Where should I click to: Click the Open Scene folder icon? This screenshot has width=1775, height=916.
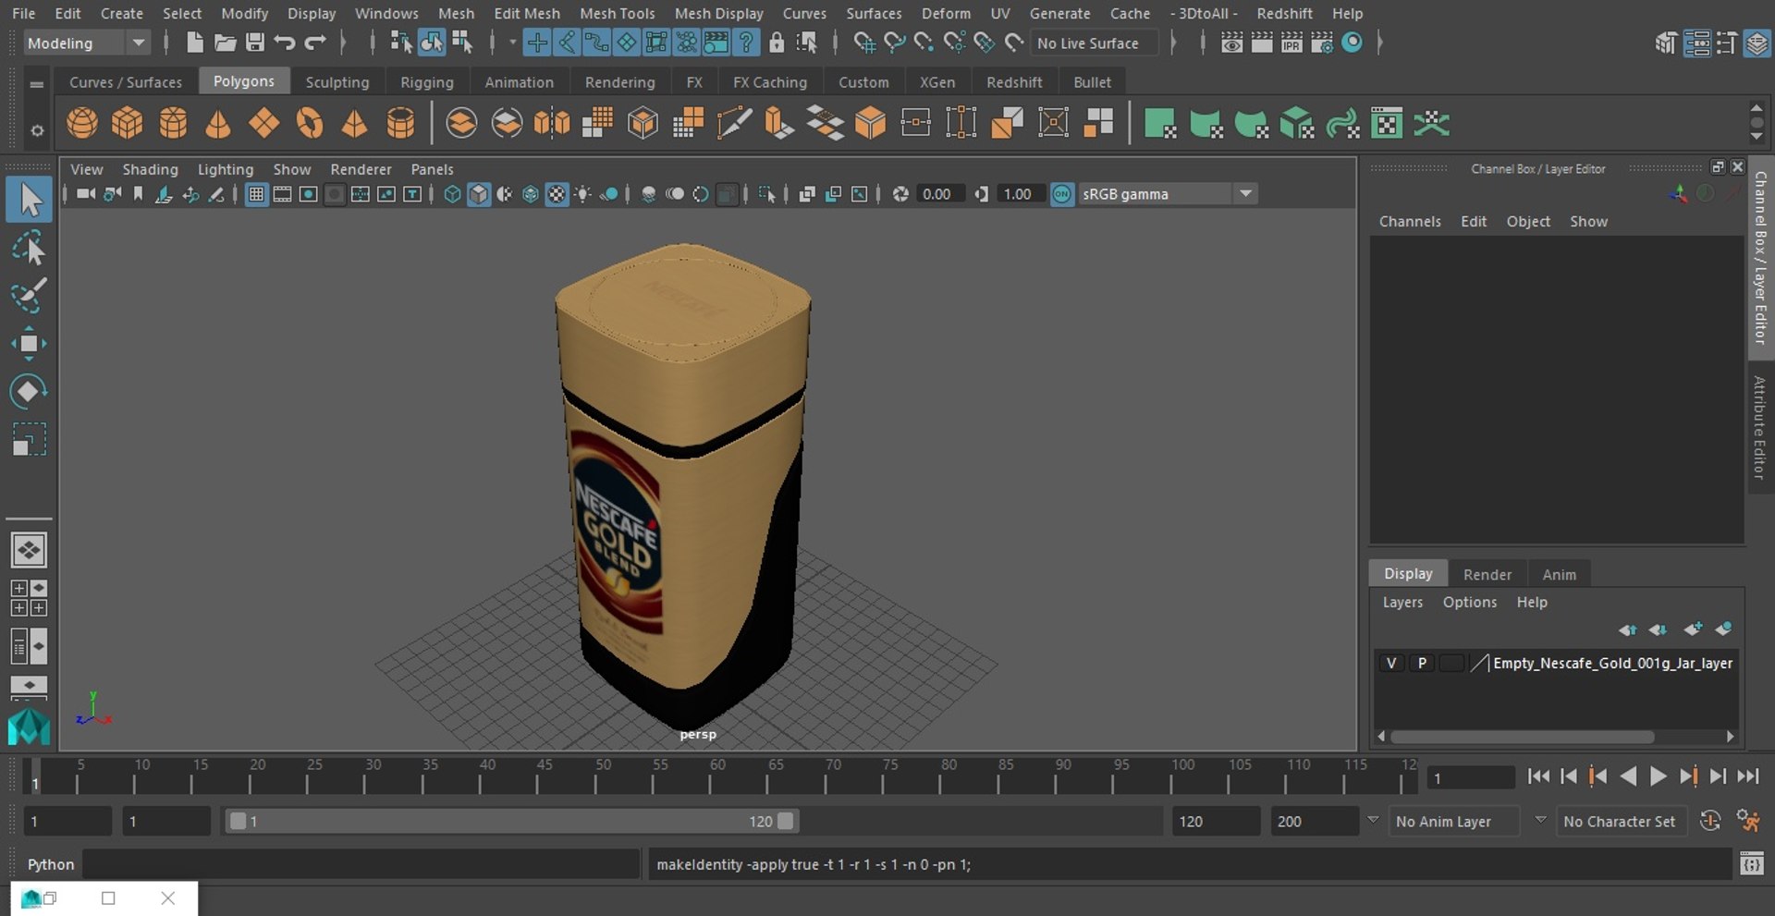(225, 43)
